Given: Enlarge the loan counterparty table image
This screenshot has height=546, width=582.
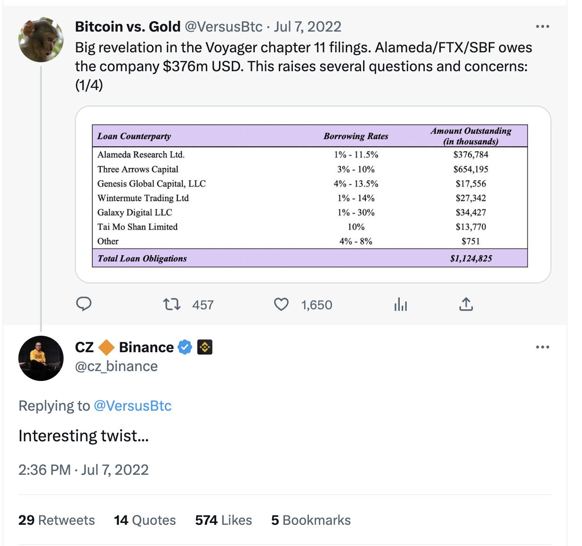Looking at the screenshot, I should click(313, 195).
